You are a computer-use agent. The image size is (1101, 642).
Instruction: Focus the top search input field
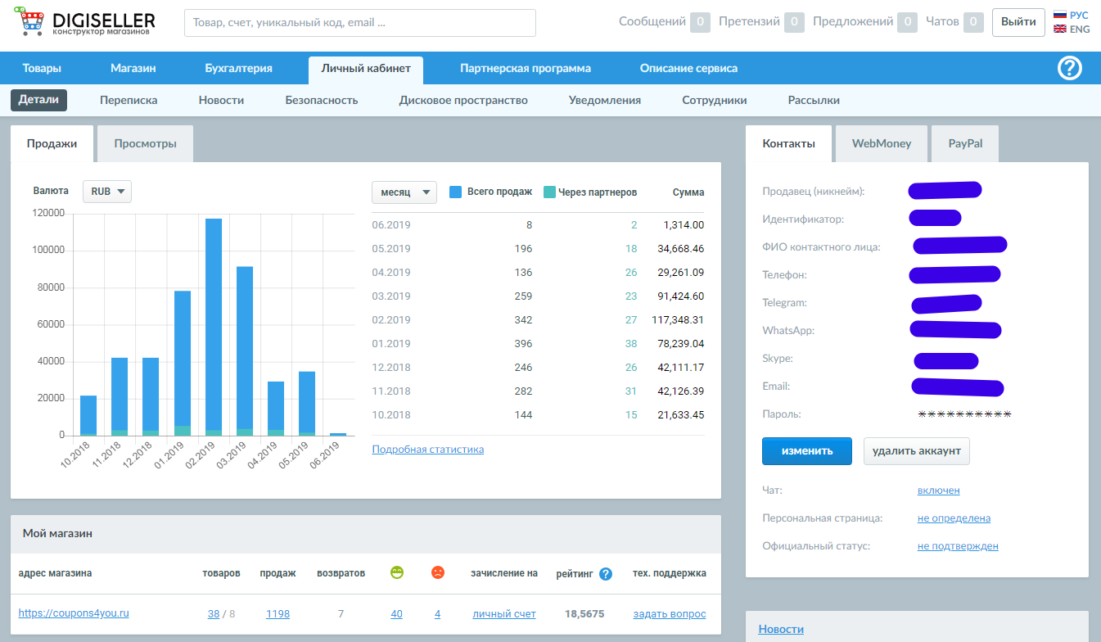(360, 23)
